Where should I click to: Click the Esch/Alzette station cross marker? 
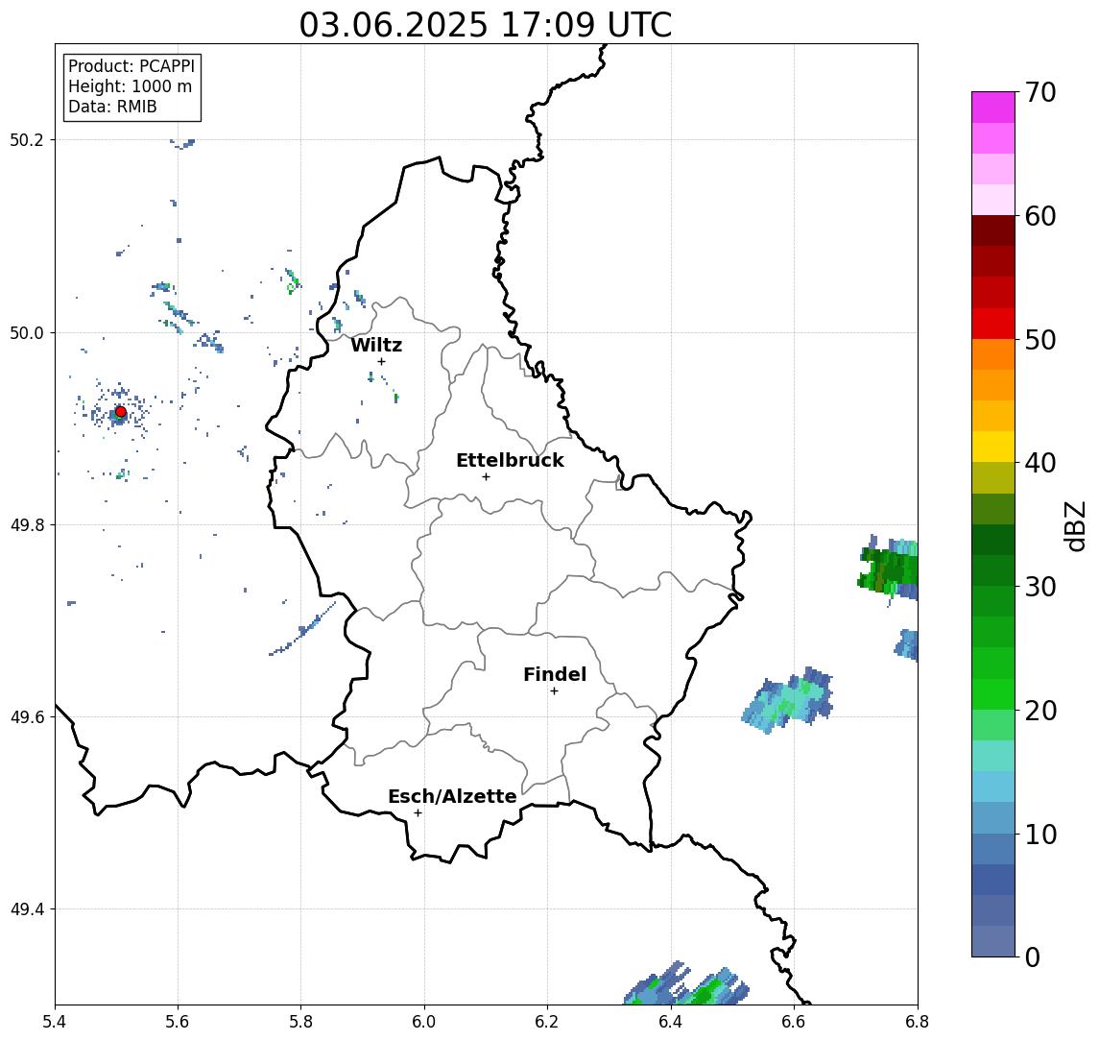point(418,813)
